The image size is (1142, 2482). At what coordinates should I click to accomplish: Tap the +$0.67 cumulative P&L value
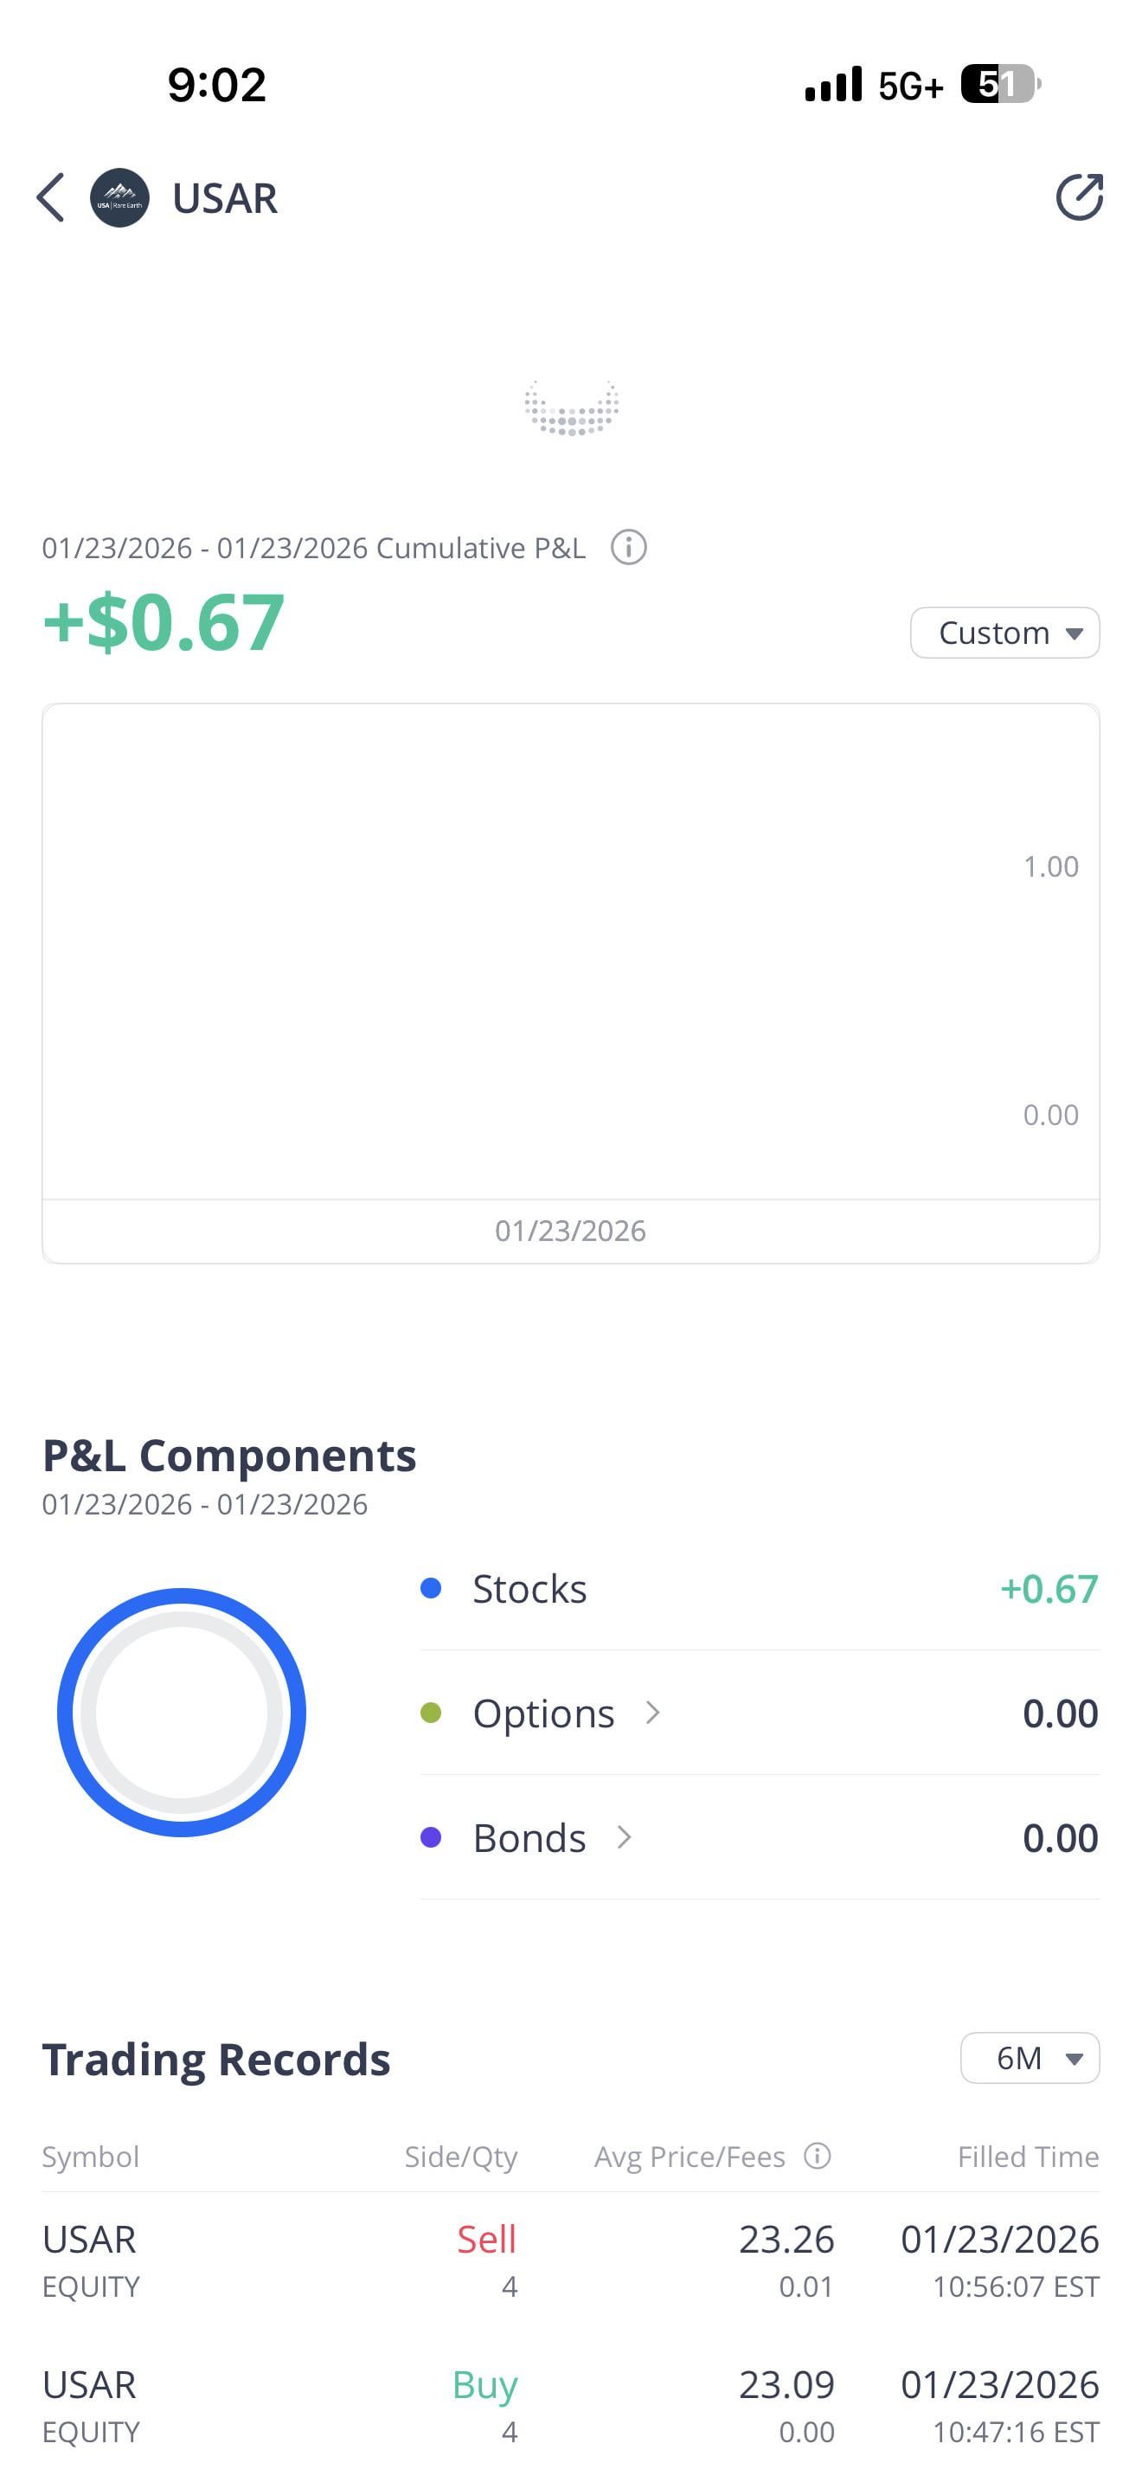point(164,622)
